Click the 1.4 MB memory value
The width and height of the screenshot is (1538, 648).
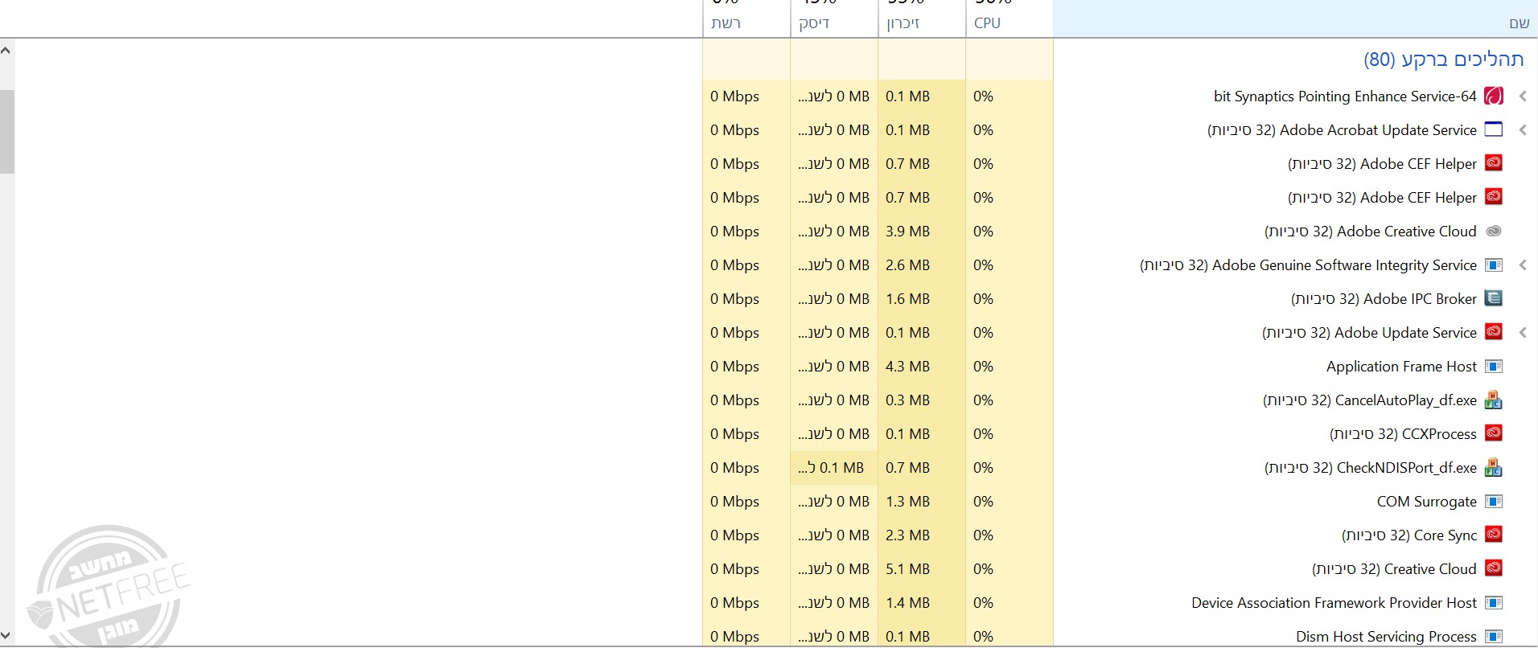907,603
